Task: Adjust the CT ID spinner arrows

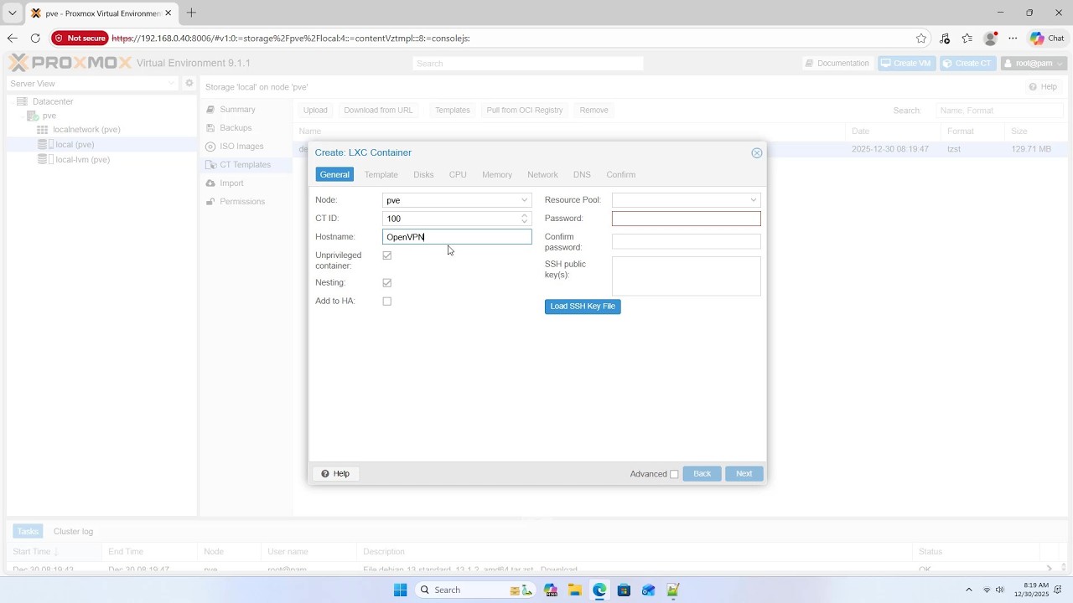Action: (525, 219)
